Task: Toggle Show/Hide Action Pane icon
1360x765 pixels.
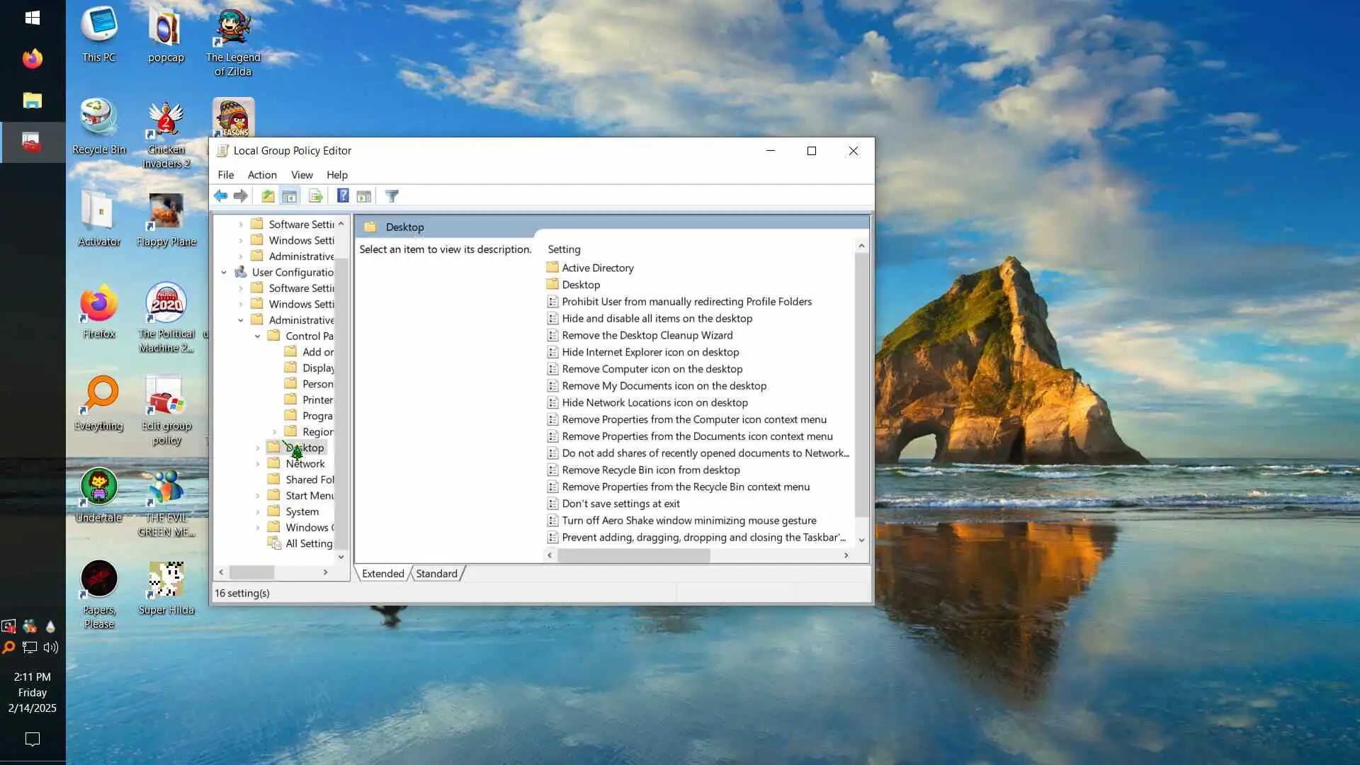Action: 364,196
